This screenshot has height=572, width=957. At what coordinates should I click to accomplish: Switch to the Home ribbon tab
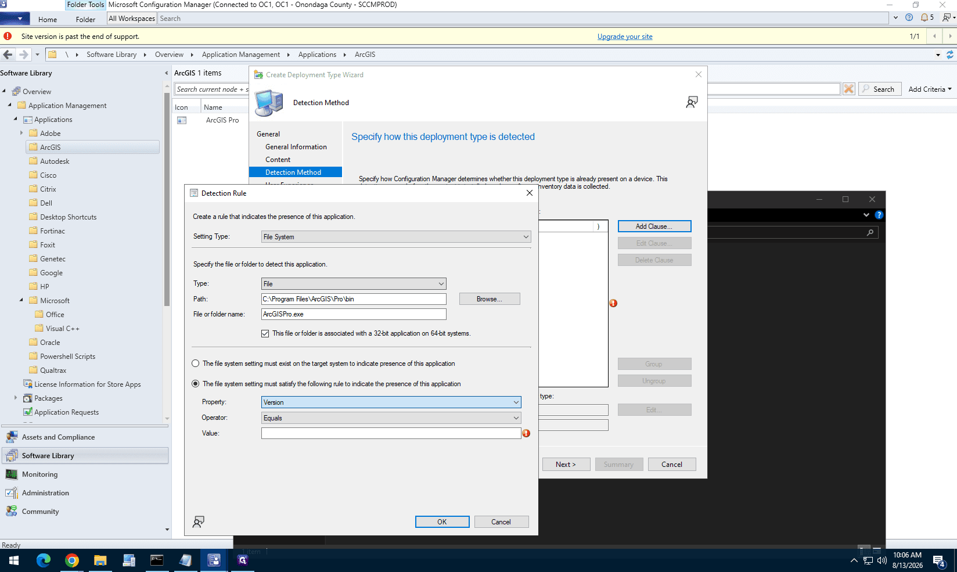[x=48, y=19]
